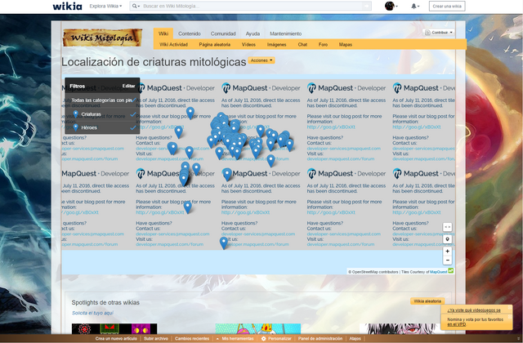The height and width of the screenshot is (343, 523).
Task: Open the Comunidad tab
Action: pos(223,33)
